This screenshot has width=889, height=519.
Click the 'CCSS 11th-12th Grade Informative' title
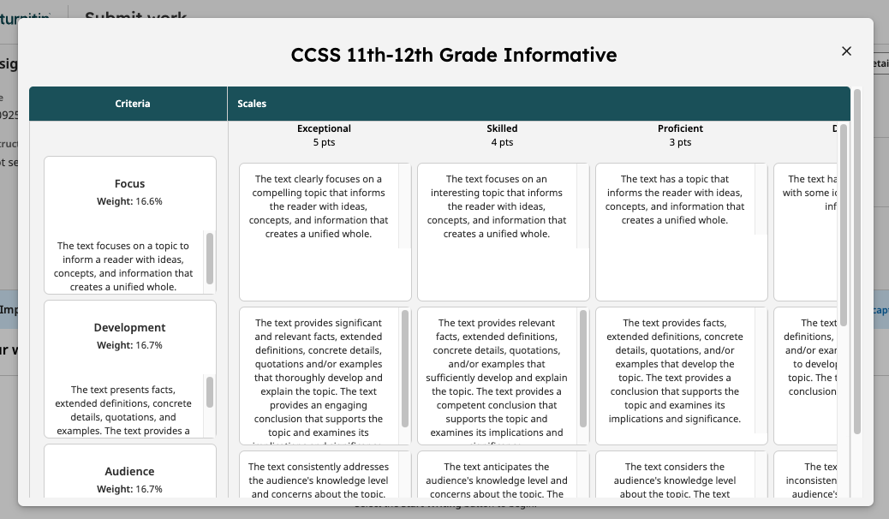pos(454,55)
